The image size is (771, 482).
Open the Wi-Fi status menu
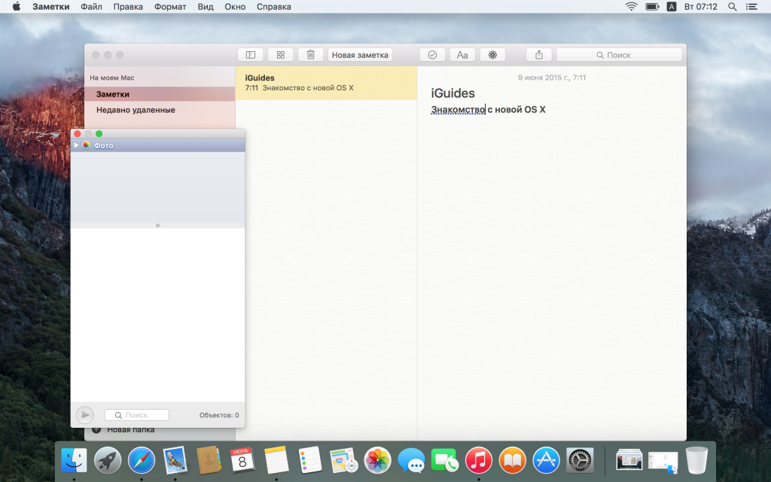pyautogui.click(x=632, y=6)
